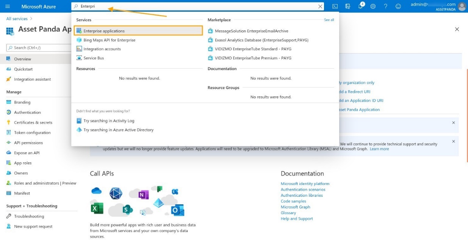The width and height of the screenshot is (468, 240).
Task: Open Token configuration
Action: pyautogui.click(x=32, y=133)
